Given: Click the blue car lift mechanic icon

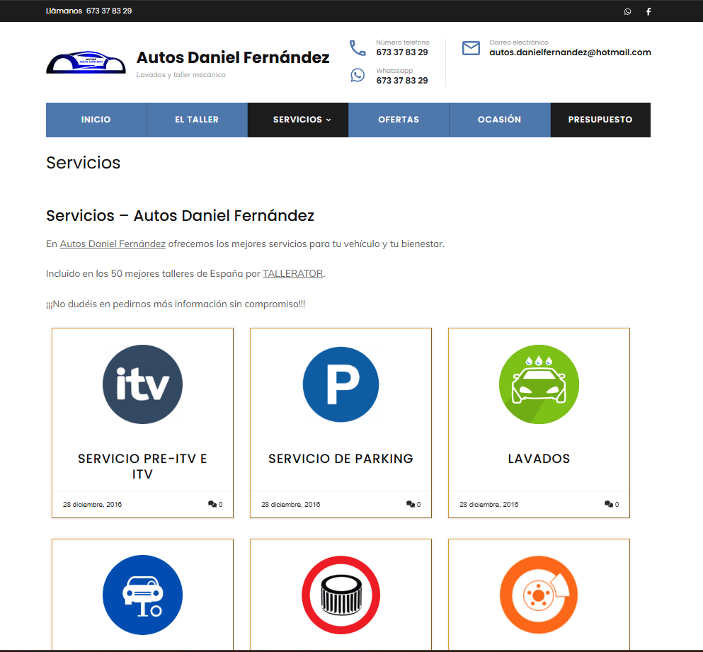Looking at the screenshot, I should 142,595.
